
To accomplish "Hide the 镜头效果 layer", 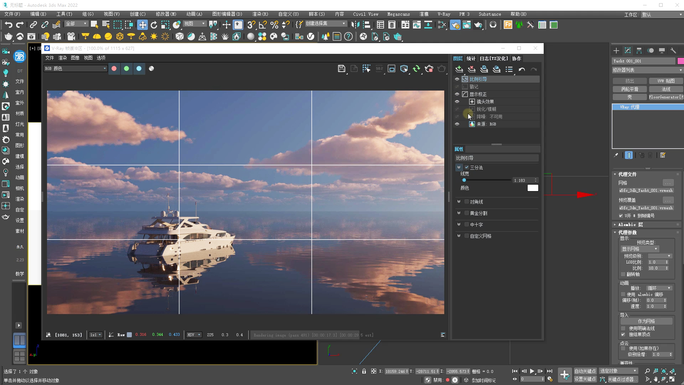I will click(x=457, y=102).
